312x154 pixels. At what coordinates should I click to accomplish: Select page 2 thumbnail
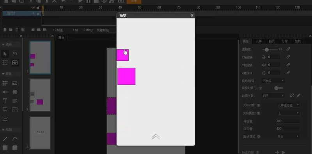[40, 95]
